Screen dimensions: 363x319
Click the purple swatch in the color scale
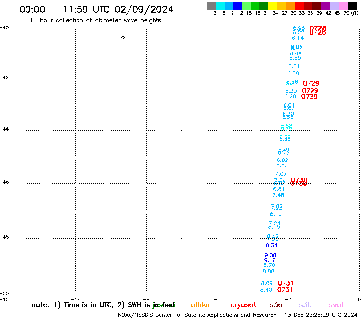326,6
